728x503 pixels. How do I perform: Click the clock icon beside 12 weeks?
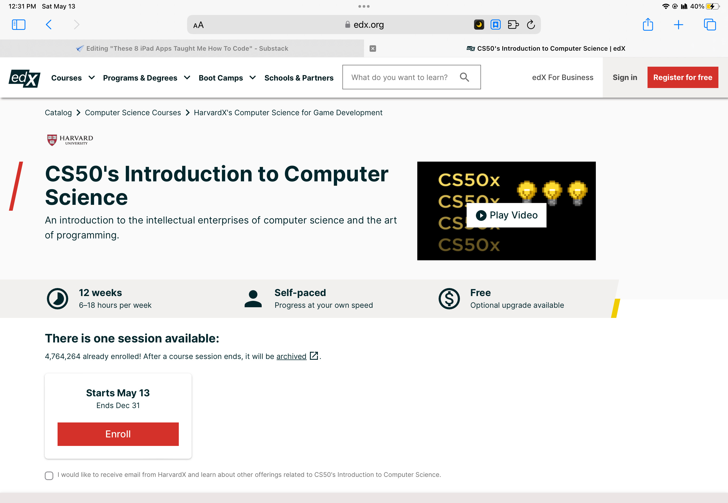pos(58,299)
